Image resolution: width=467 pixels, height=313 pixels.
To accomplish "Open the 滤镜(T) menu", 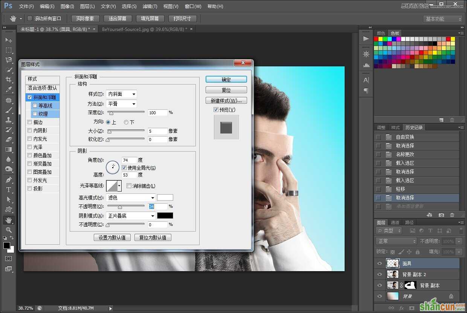I will [x=150, y=6].
